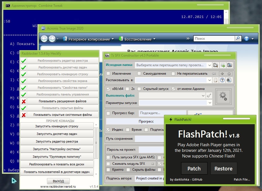Click Patch in FlashPatch
The image size is (262, 191).
[194, 168]
